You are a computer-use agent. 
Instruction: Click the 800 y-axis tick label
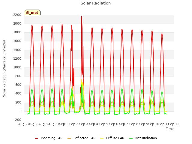click(18, 76)
